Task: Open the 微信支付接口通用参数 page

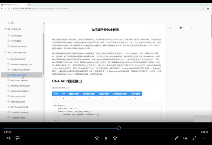Action: point(20,80)
